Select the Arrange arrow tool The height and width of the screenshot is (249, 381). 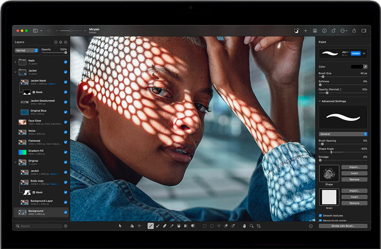pyautogui.click(x=120, y=226)
